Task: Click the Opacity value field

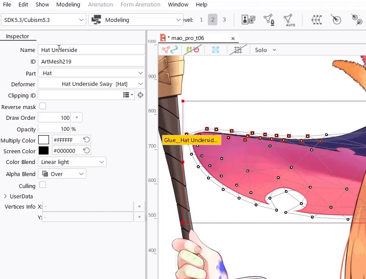Action: pyautogui.click(x=54, y=129)
